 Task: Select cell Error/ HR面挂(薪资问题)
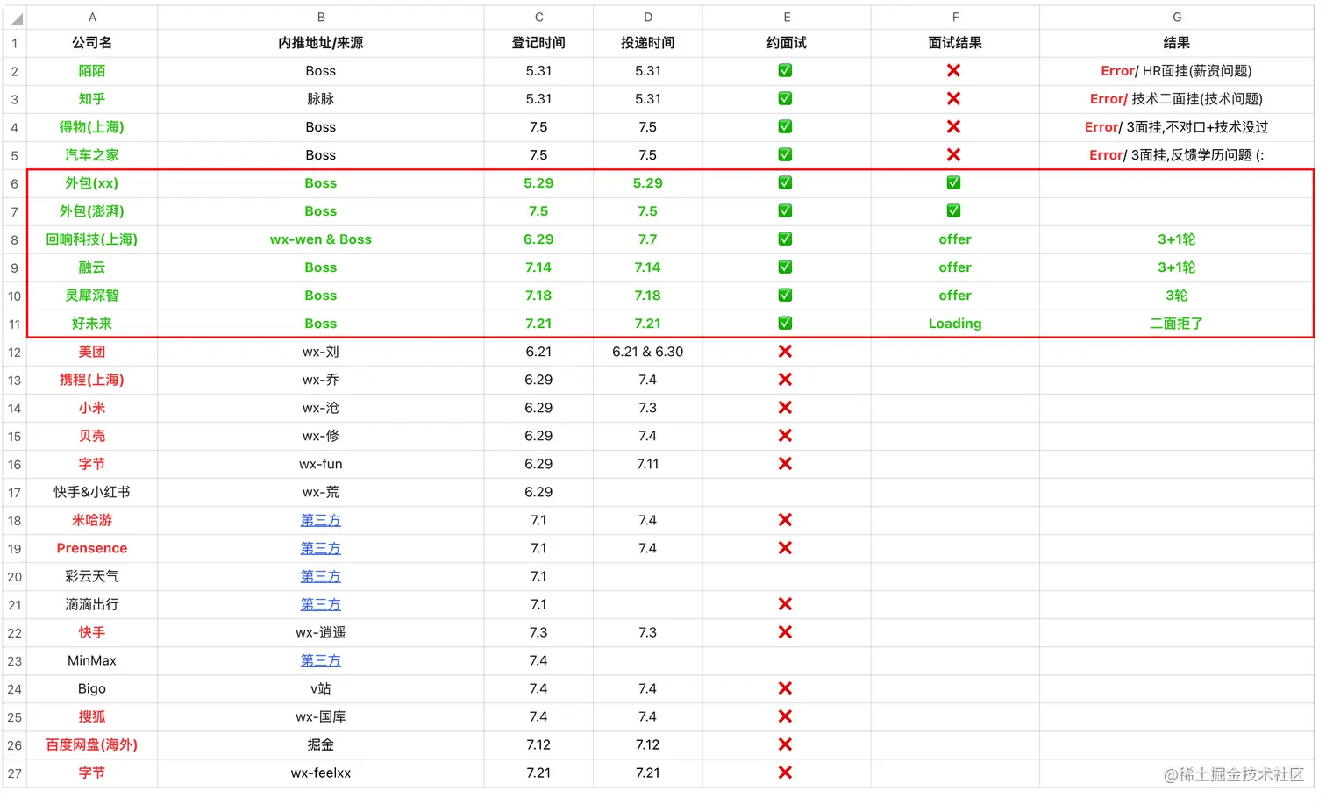pos(1177,71)
